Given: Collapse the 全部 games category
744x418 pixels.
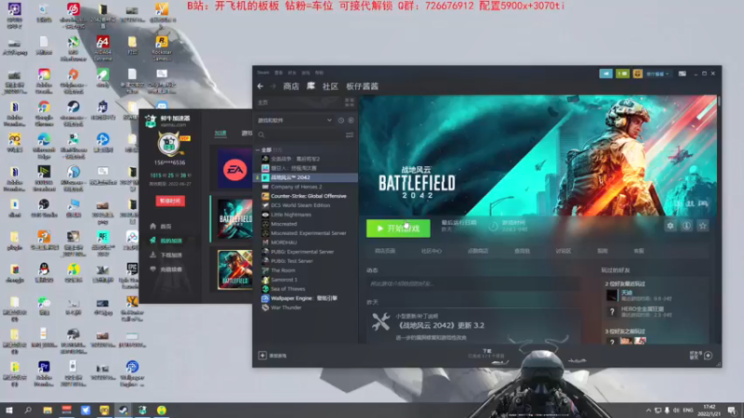Looking at the screenshot, I should [258, 150].
